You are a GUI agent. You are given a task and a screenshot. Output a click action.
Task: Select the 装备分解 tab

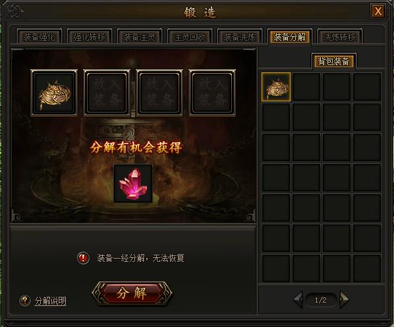coord(290,37)
